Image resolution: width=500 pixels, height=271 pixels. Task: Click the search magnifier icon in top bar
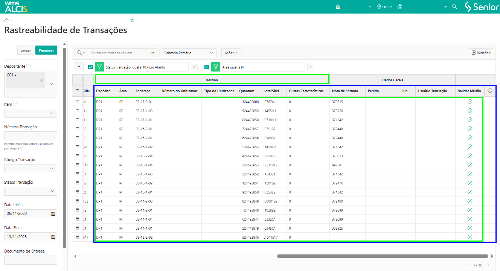pyautogui.click(x=454, y=7)
